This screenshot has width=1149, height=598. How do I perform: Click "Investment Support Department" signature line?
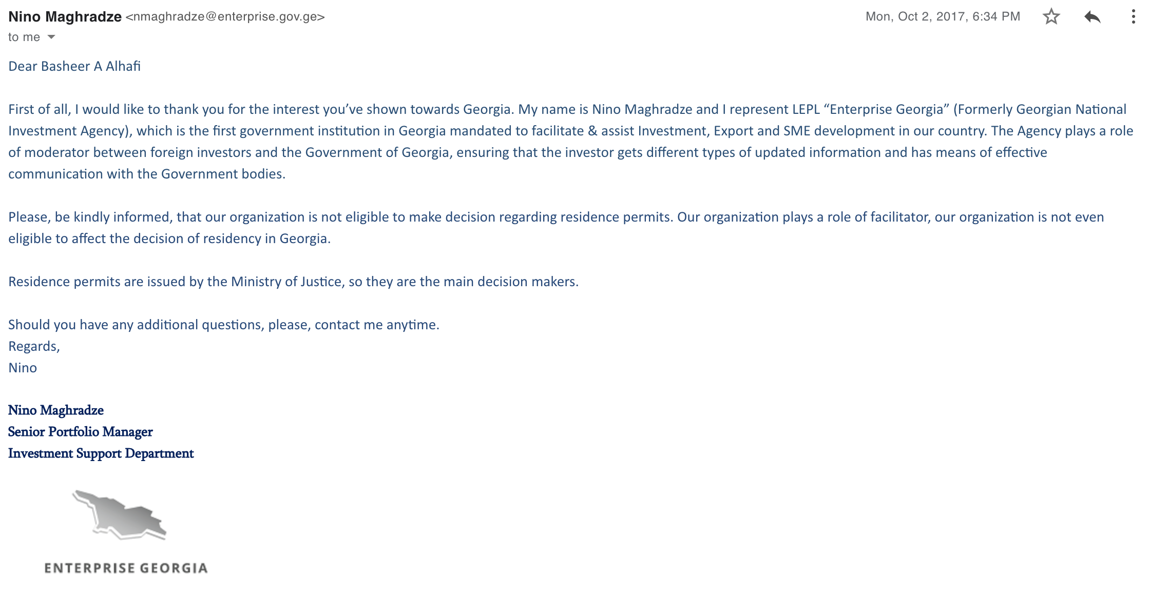click(x=101, y=453)
